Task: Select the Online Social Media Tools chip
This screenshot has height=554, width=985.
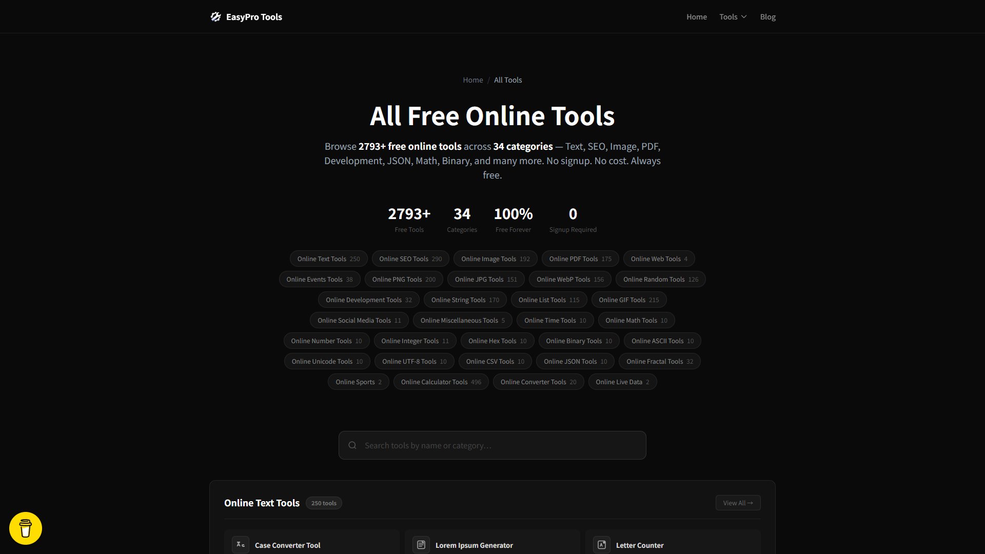Action: tap(359, 320)
